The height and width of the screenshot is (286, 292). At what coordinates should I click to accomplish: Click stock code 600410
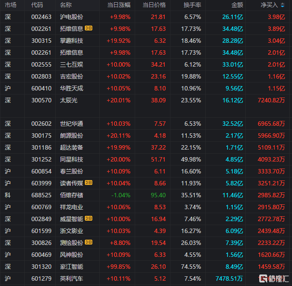point(42,88)
